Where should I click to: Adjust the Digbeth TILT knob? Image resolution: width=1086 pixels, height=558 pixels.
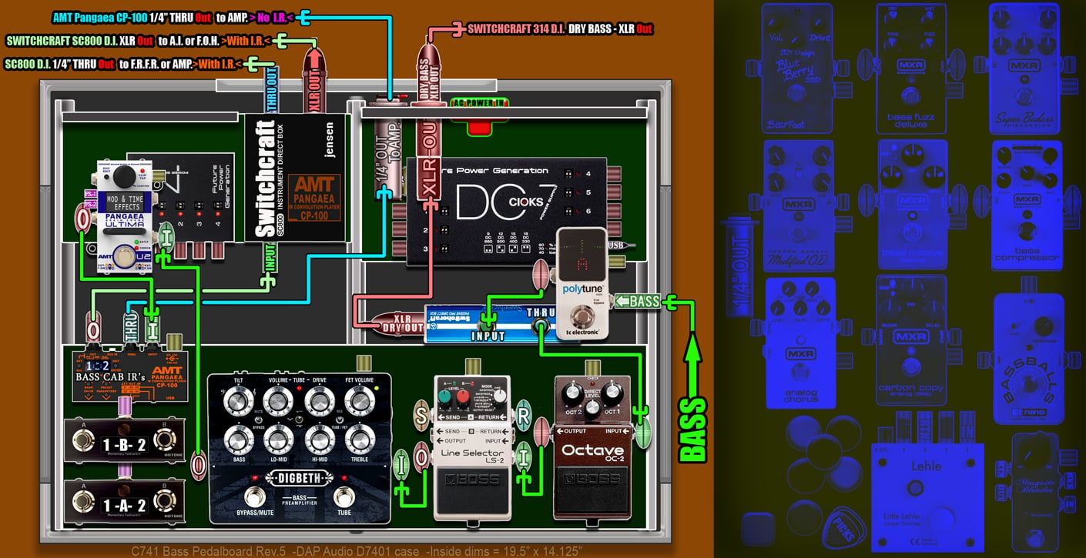click(x=240, y=399)
